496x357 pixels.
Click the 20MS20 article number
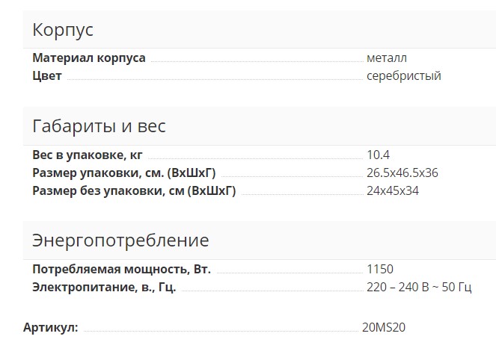click(x=384, y=327)
